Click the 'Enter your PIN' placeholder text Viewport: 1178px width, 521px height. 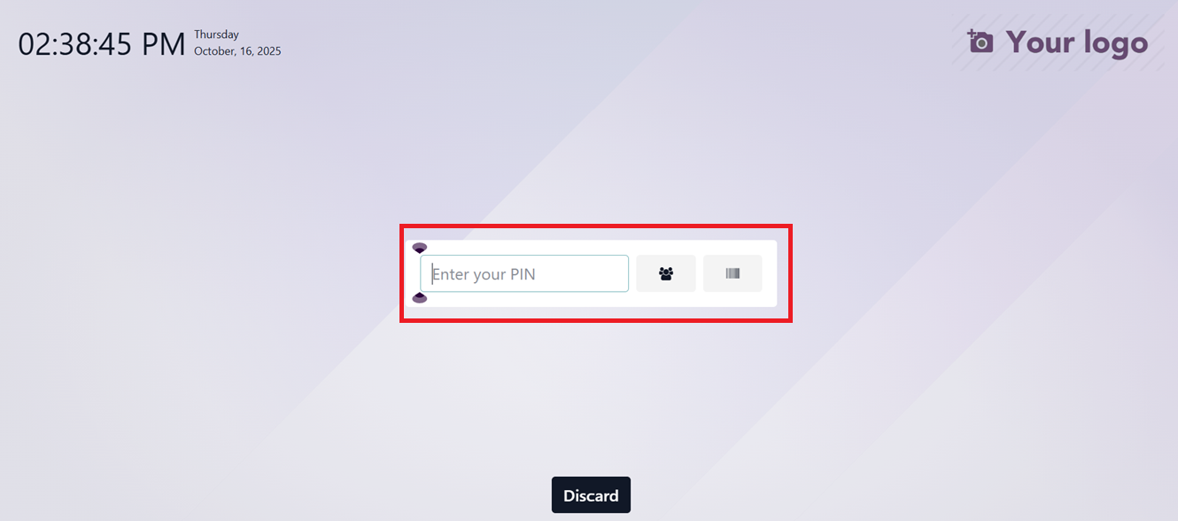pos(484,274)
